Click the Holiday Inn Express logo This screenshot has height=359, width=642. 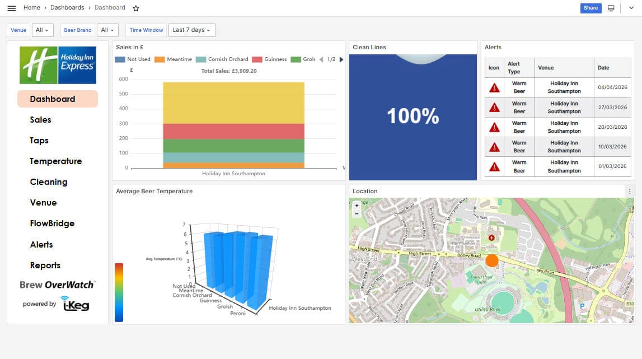pos(58,65)
